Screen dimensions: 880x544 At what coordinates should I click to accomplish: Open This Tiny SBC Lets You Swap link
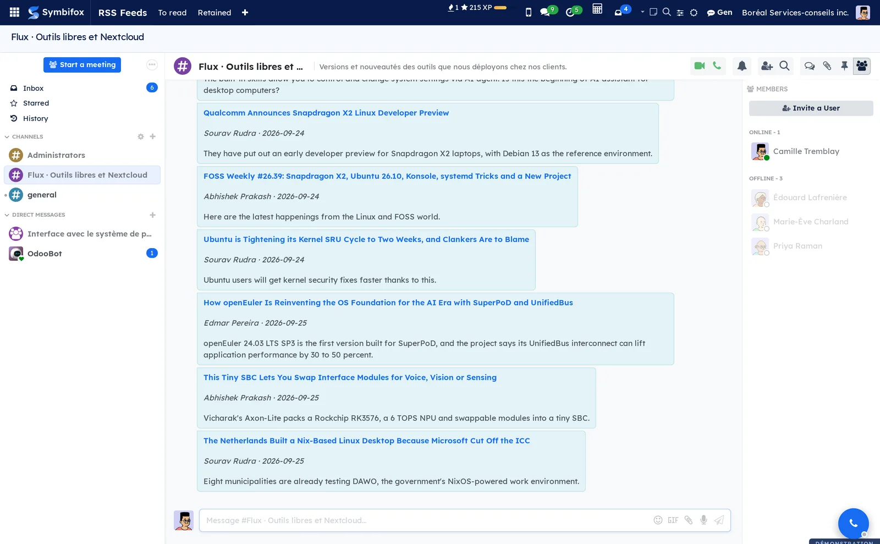pyautogui.click(x=350, y=377)
